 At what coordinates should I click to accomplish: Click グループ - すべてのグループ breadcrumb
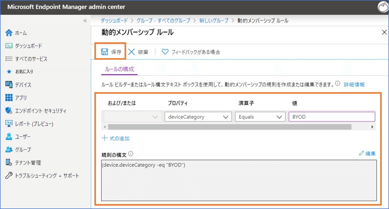(163, 21)
